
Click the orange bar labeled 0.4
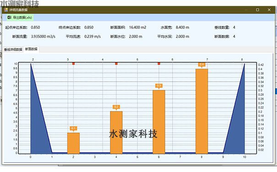(x=201, y=111)
